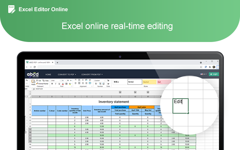The image size is (240, 150).
Task: Expand the third column group button
Action: click(x=148, y=92)
